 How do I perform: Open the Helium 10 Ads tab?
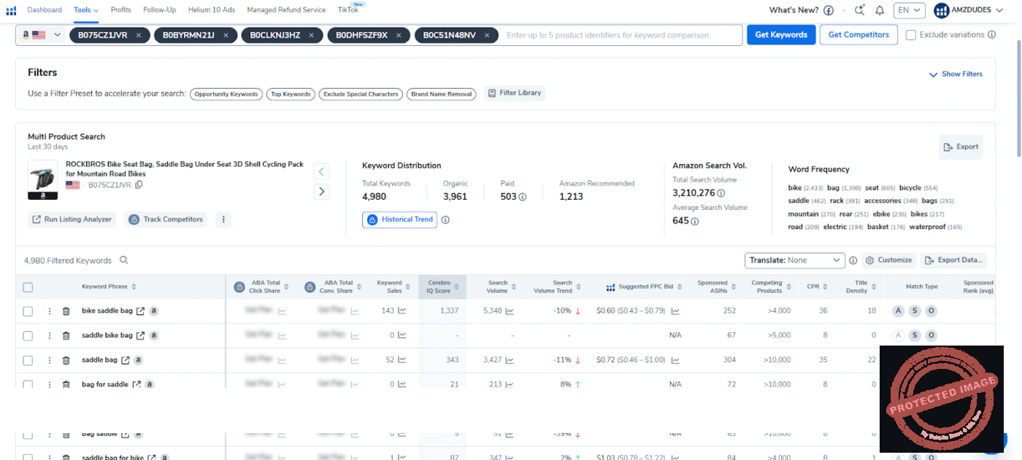coord(212,10)
